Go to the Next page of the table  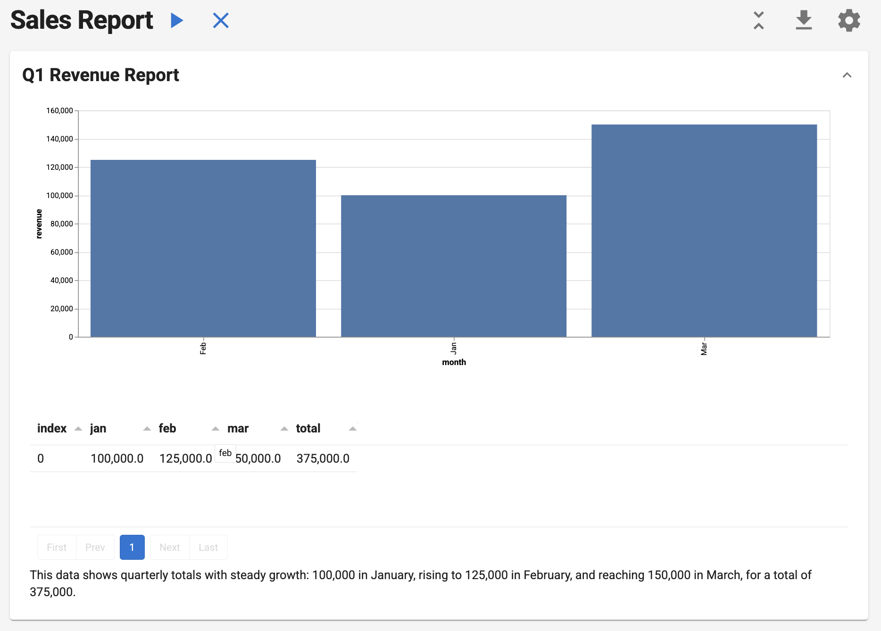pos(169,547)
